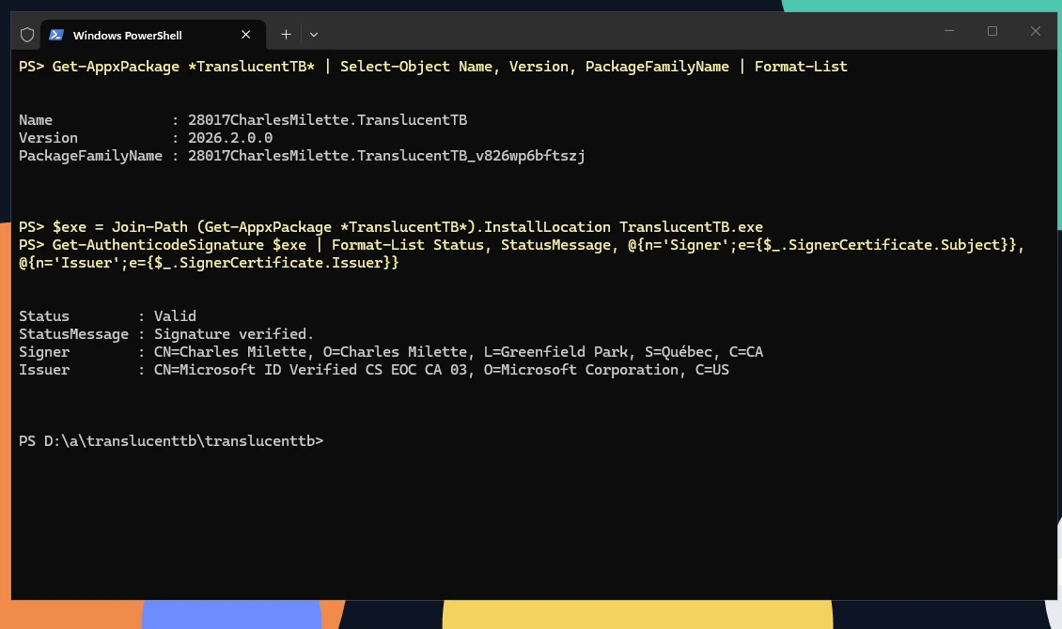1062x629 pixels.
Task: Click the Name value 28017CharlesMilette.TranslucentTB
Action: pos(327,120)
